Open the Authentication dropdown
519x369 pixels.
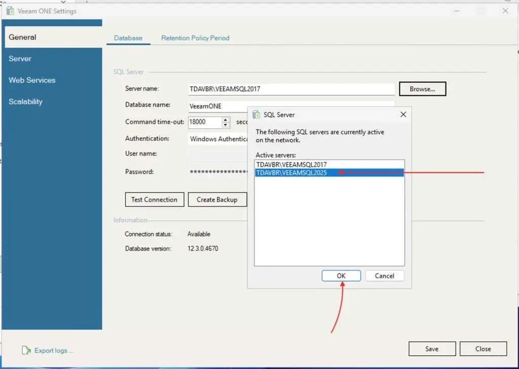(218, 139)
